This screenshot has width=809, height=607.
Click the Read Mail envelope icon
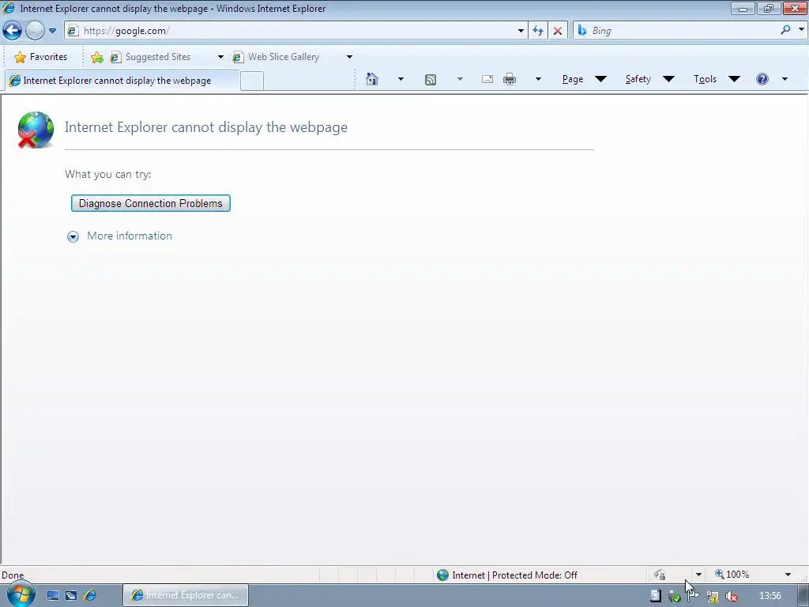pos(487,79)
